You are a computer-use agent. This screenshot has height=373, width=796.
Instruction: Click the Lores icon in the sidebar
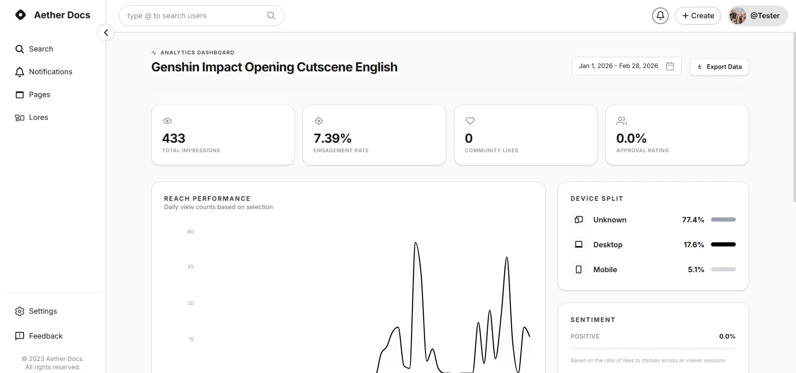(x=19, y=117)
